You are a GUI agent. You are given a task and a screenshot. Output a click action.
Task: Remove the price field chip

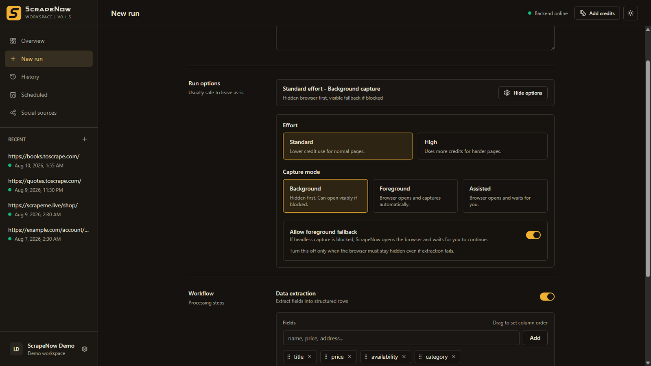click(350, 357)
